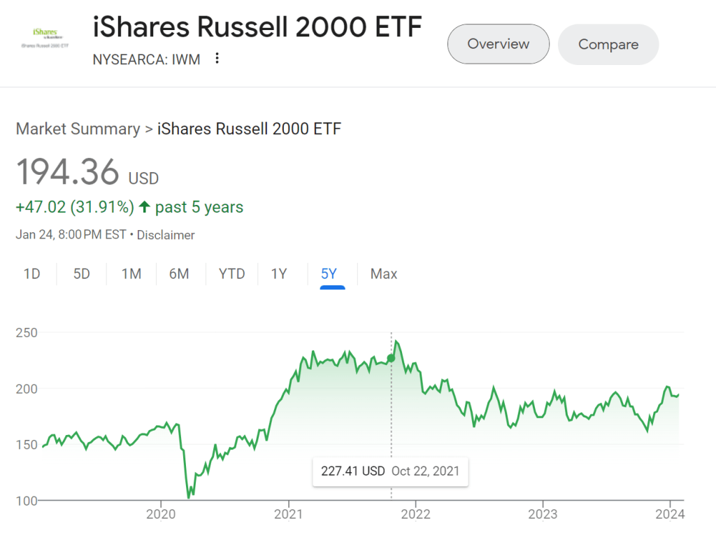
Task: Open the Market Summary breadcrumb link
Action: (78, 129)
